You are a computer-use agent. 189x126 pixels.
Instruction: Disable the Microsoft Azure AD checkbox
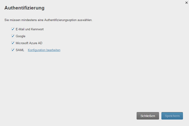(x=13, y=43)
